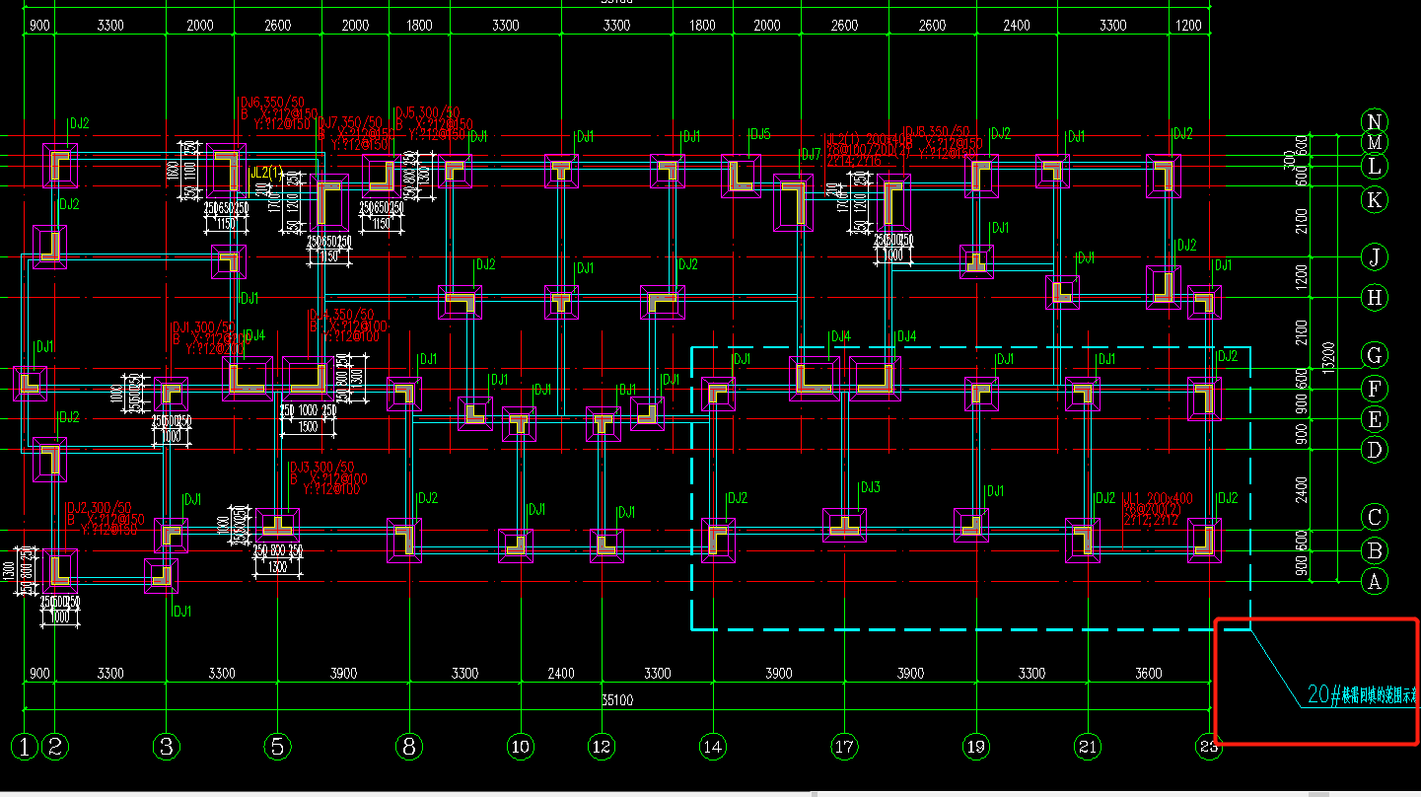Select the bottom overall dimension 35100
Image resolution: width=1421 pixels, height=797 pixels.
617,699
